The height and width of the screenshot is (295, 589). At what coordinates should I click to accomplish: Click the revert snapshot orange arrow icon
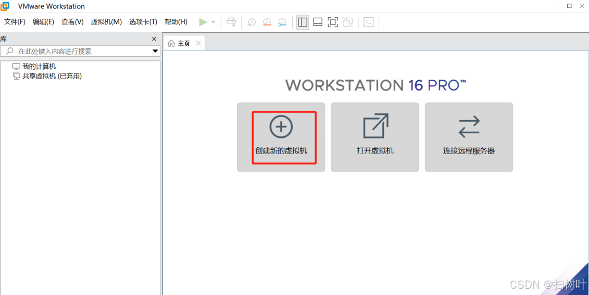(x=267, y=22)
